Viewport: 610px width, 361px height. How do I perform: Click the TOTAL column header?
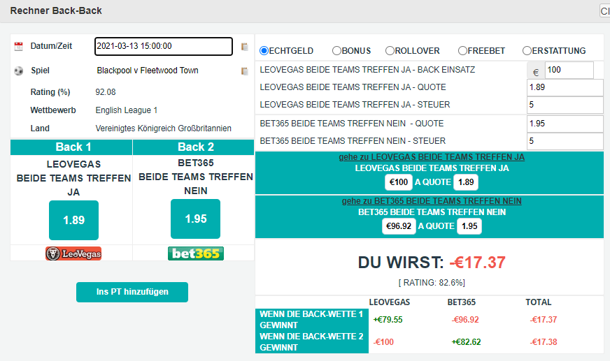[539, 302]
